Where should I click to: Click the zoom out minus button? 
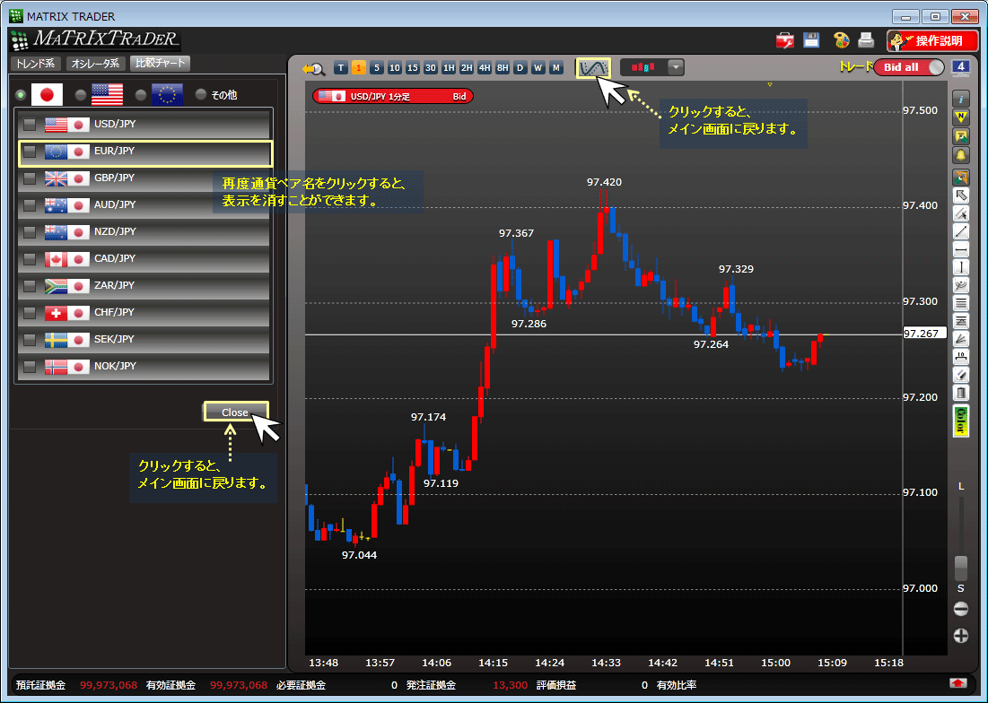[961, 609]
